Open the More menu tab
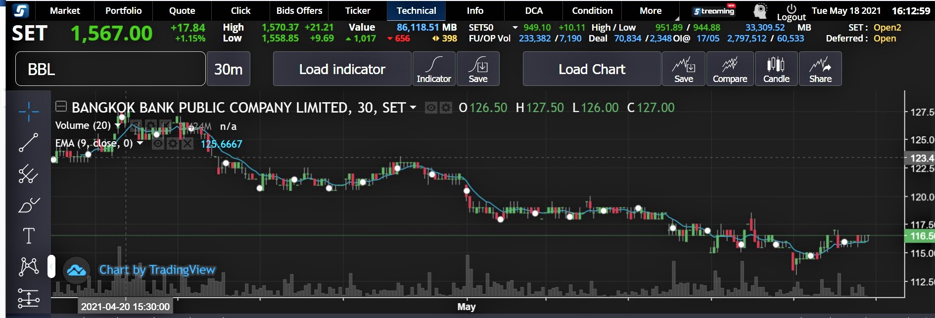 tap(651, 10)
